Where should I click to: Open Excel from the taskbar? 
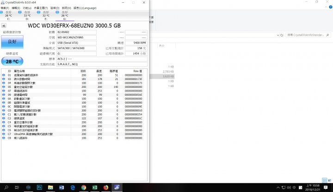(95, 187)
